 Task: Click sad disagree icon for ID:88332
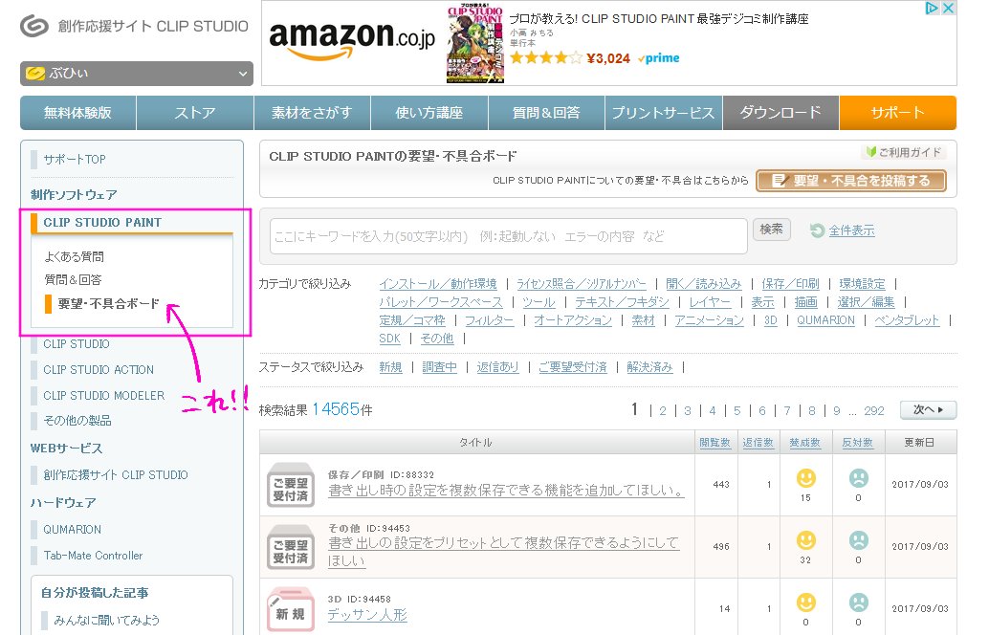(858, 478)
